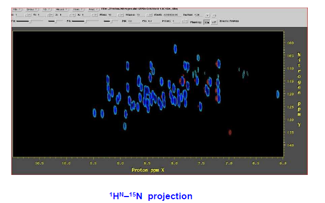Click the Y field stepper arrows
The width and height of the screenshot is (325, 203).
(x=50, y=15)
